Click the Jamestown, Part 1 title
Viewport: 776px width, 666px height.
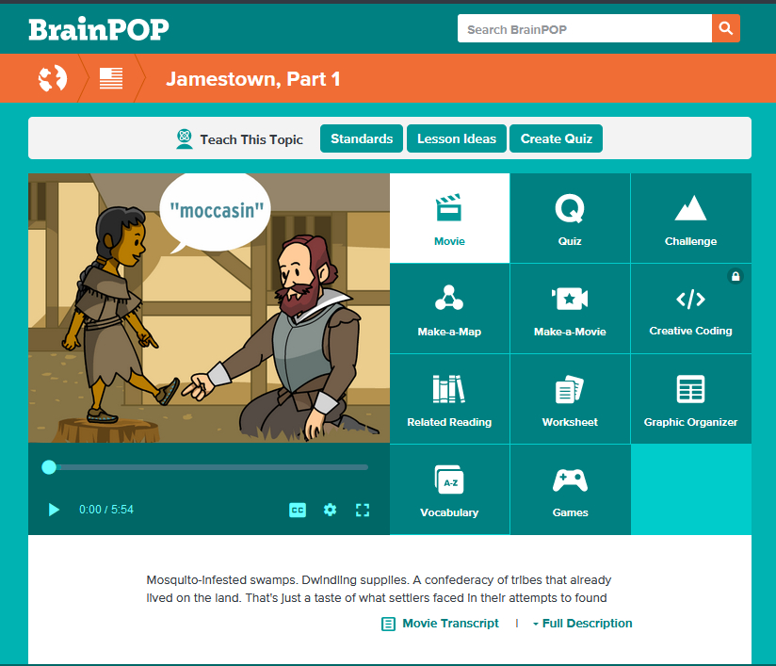pyautogui.click(x=253, y=79)
